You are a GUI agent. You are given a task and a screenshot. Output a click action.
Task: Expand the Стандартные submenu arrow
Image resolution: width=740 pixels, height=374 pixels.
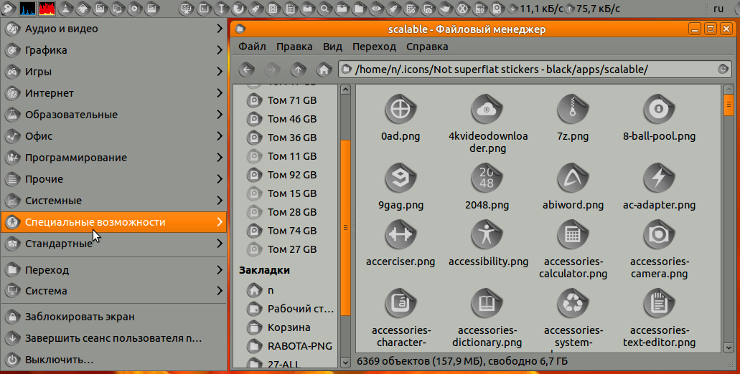[220, 244]
